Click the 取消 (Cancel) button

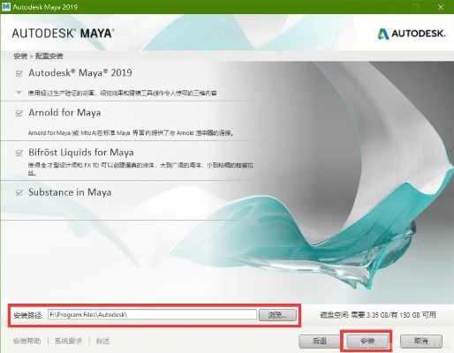pyautogui.click(x=421, y=341)
